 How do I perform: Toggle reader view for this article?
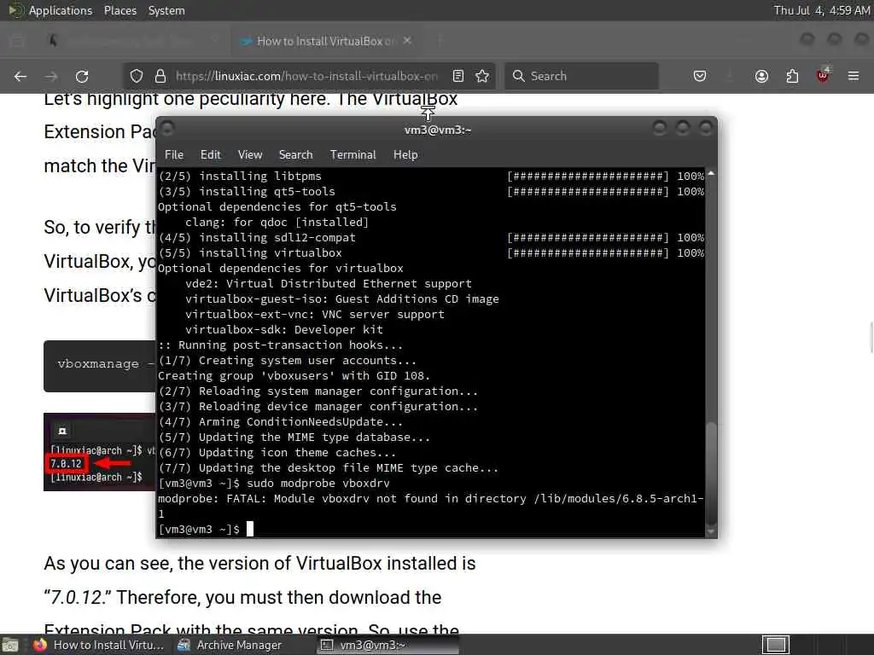458,76
